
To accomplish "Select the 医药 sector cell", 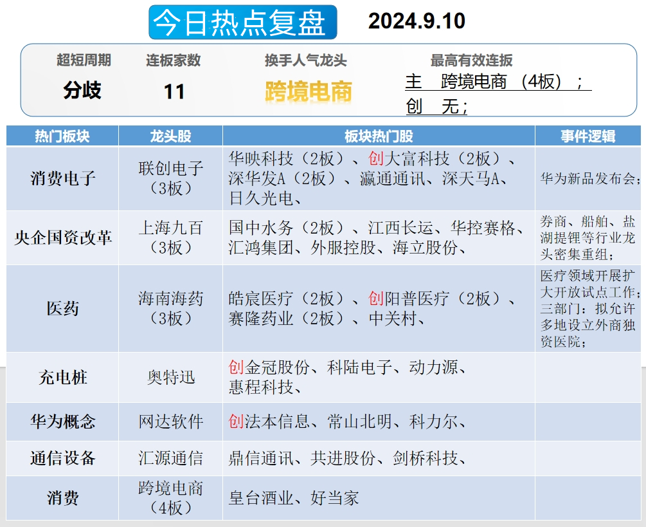I will (62, 308).
